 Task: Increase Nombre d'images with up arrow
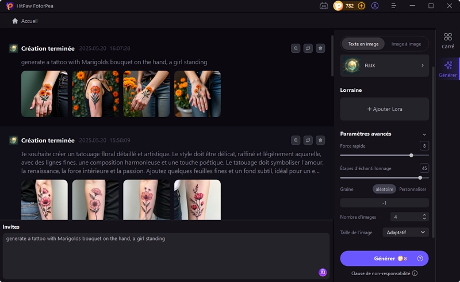point(424,215)
